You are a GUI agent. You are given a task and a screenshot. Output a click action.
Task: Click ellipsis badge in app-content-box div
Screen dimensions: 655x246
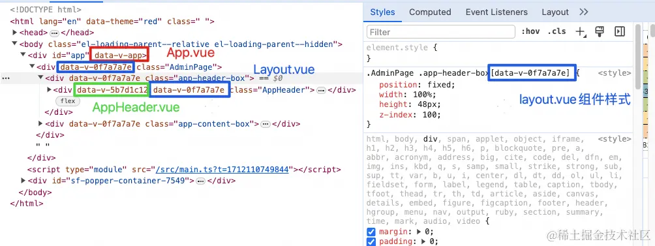pyautogui.click(x=266, y=124)
